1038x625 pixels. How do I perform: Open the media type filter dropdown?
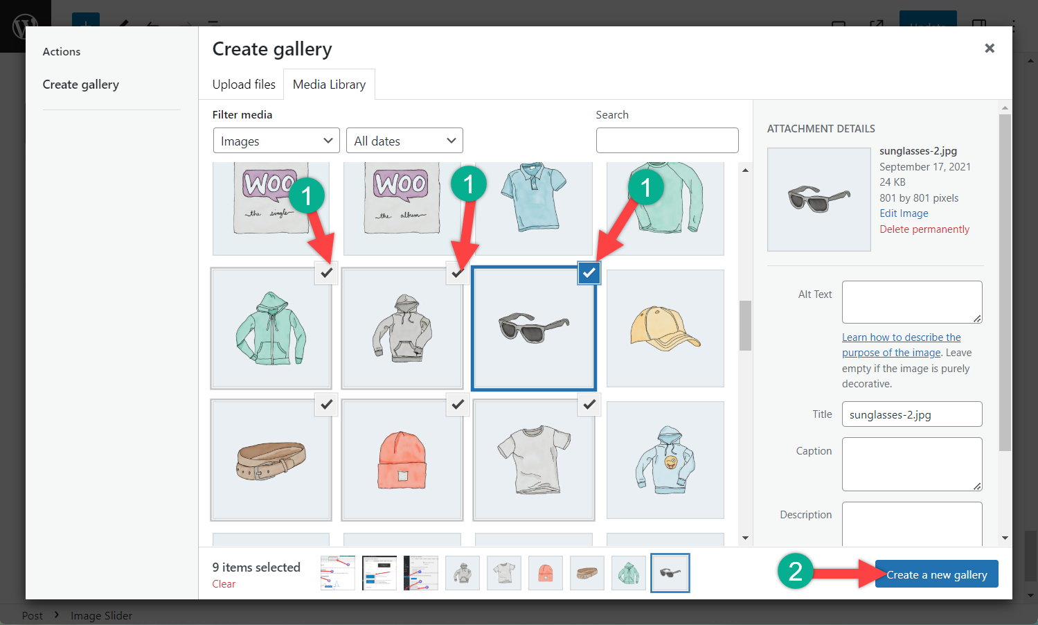point(276,140)
